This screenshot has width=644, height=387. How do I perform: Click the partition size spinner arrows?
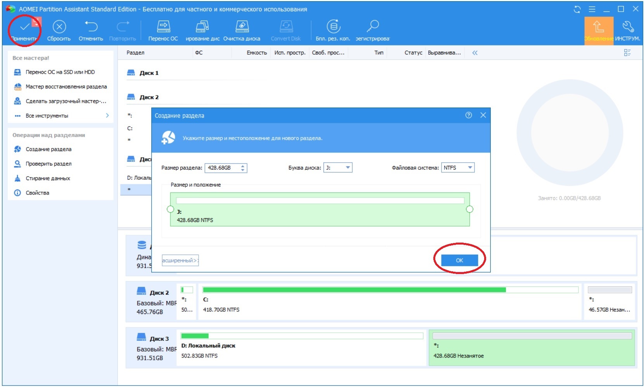243,168
